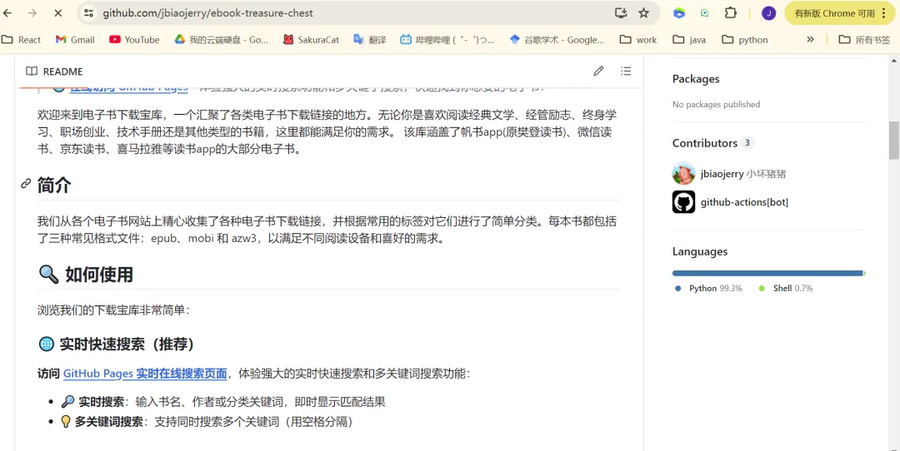This screenshot has height=451, width=900.
Task: Open the Gmail bookmark
Action: 75,40
